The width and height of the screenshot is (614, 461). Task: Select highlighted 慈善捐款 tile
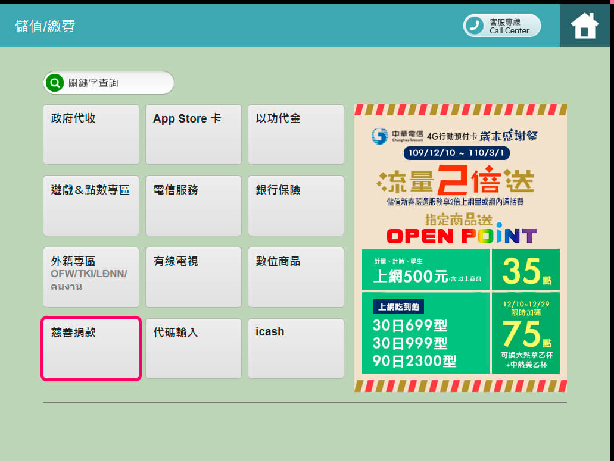click(x=91, y=349)
